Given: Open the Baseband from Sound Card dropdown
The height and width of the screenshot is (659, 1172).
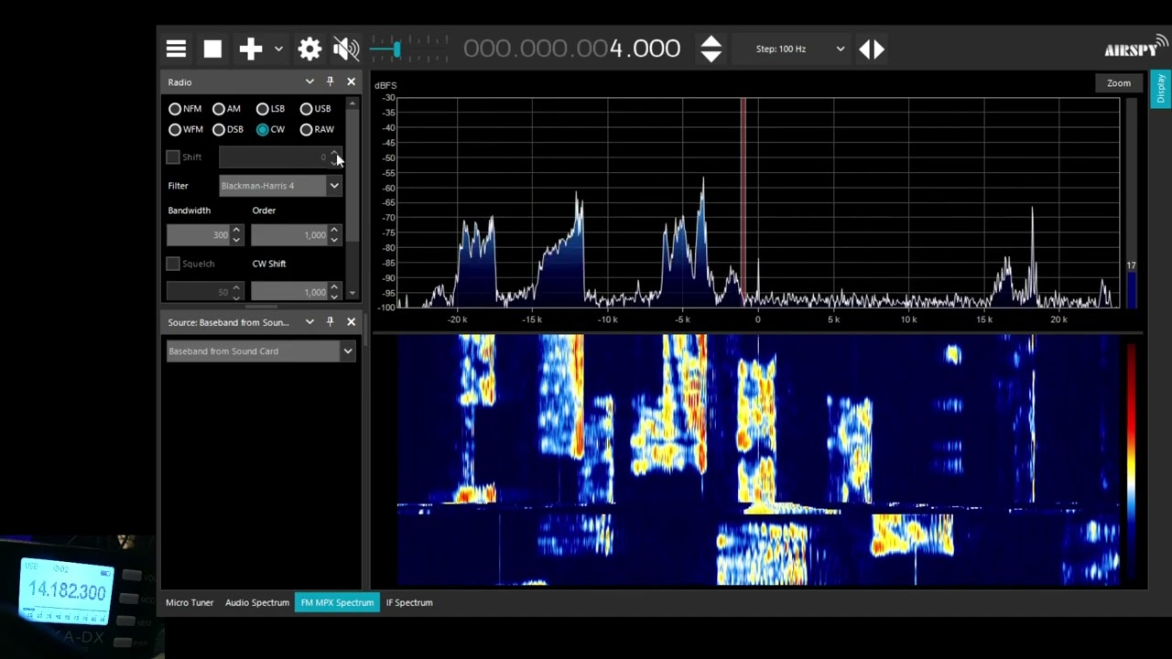Looking at the screenshot, I should pos(261,351).
